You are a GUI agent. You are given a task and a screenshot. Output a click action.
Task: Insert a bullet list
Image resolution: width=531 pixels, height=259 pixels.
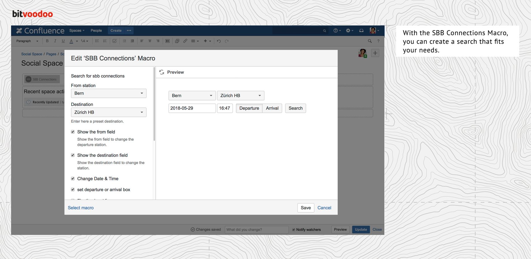97,41
